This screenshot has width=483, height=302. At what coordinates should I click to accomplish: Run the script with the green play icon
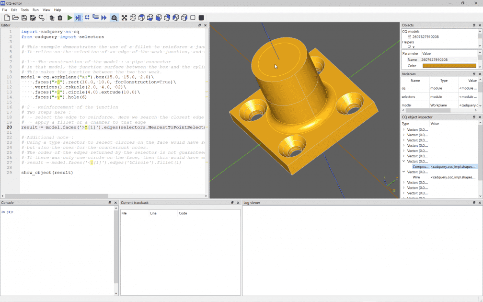(x=70, y=18)
